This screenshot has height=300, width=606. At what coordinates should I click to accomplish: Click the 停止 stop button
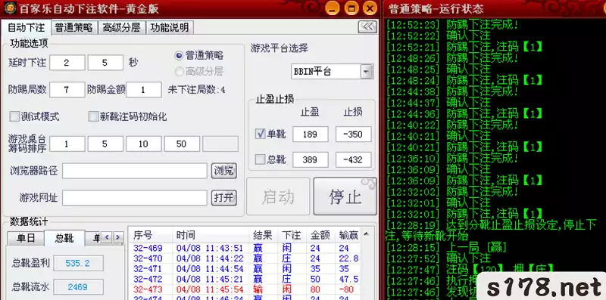pyautogui.click(x=345, y=196)
